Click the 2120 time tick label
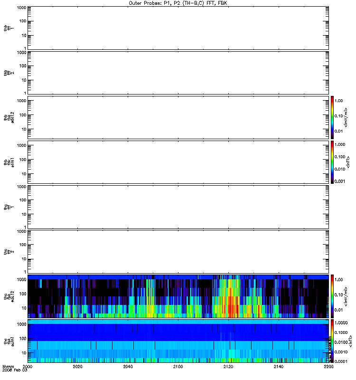356x380 pixels. point(228,367)
